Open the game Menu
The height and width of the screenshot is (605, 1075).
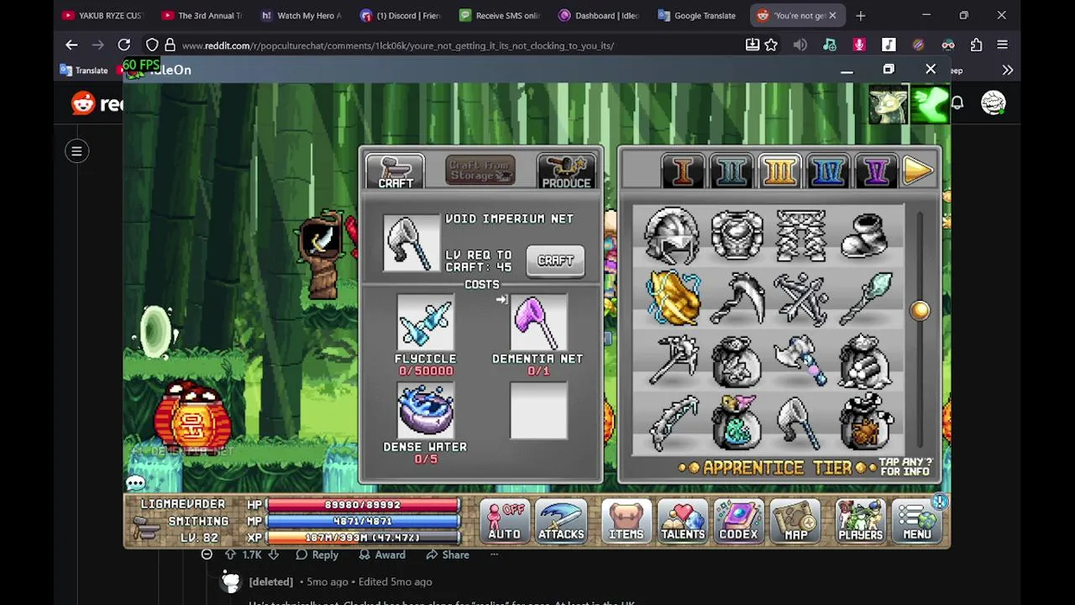pos(916,521)
